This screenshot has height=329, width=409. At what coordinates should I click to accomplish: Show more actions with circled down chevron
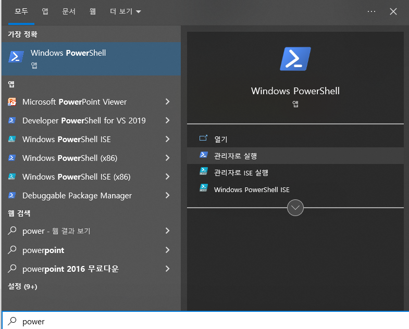click(x=295, y=208)
